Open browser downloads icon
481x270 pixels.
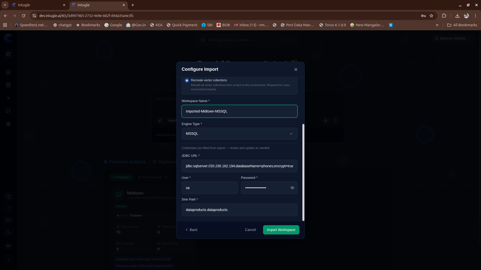coord(457,16)
